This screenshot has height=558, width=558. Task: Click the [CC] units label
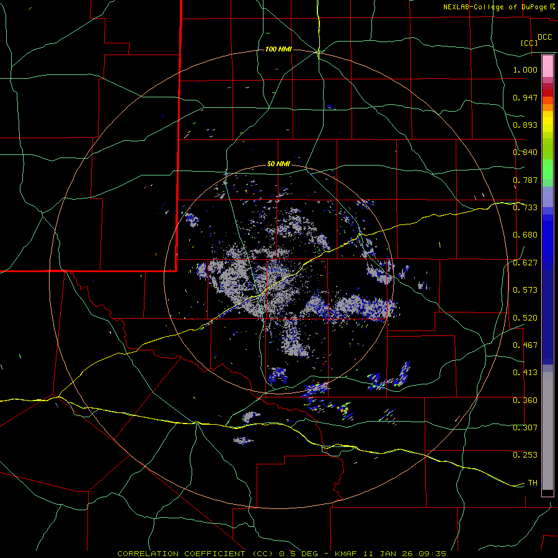click(x=529, y=43)
